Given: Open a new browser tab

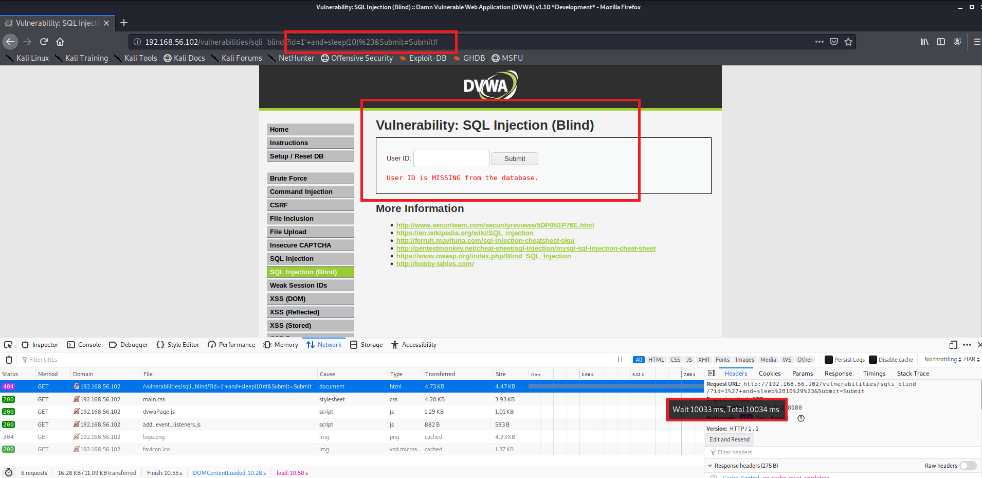Looking at the screenshot, I should tap(124, 23).
